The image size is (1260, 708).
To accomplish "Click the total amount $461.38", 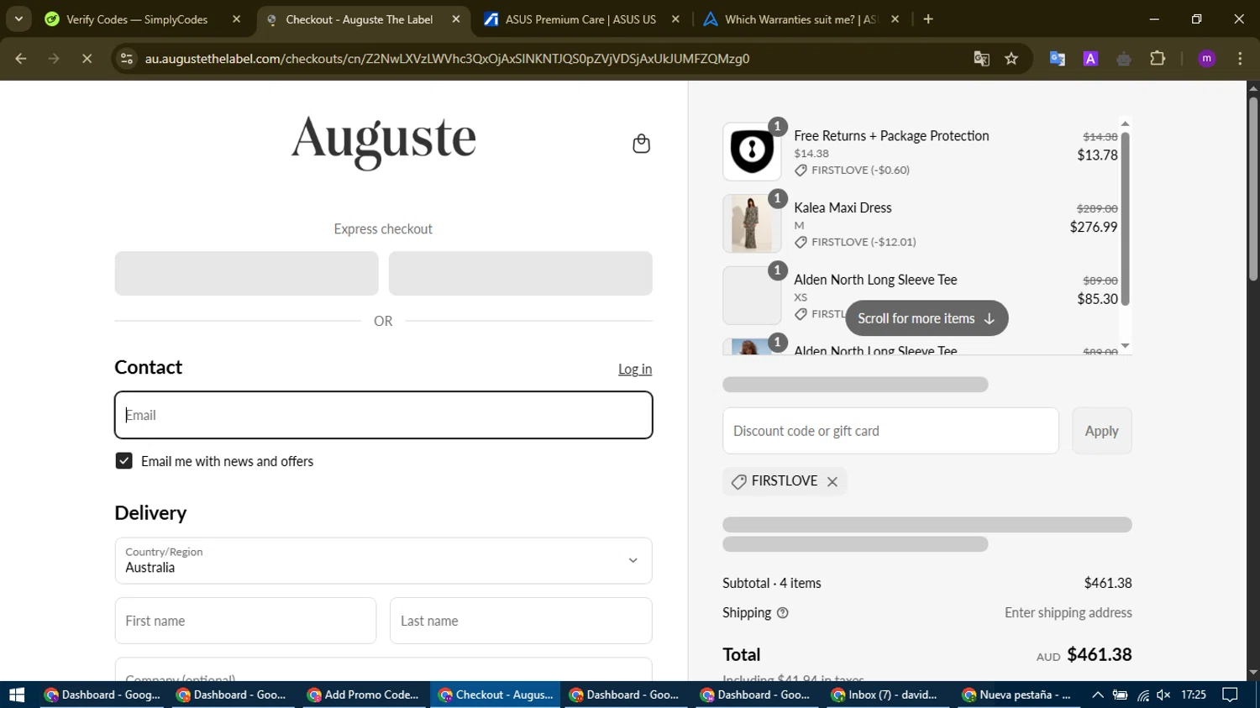I will (1099, 654).
